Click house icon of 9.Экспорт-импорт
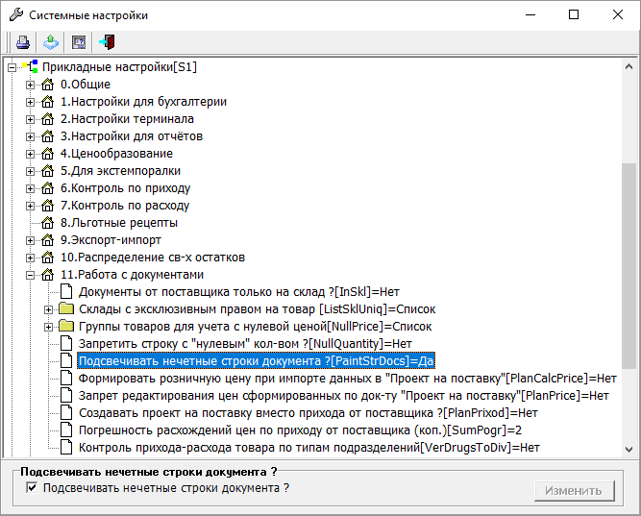The height and width of the screenshot is (516, 641). point(47,240)
